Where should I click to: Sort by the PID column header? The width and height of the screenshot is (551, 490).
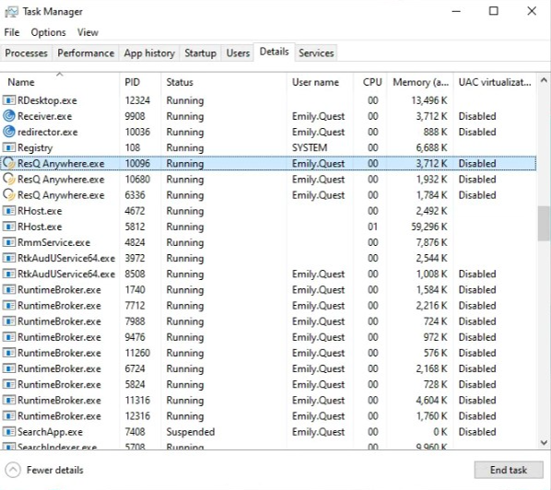(140, 82)
